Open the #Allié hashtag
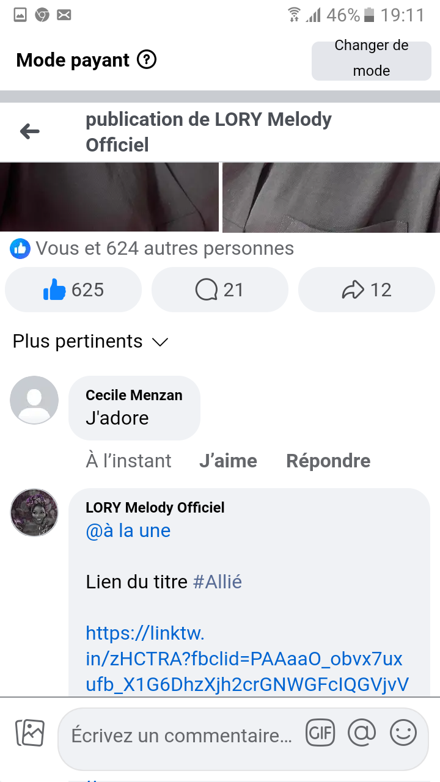440x782 pixels. 218,582
